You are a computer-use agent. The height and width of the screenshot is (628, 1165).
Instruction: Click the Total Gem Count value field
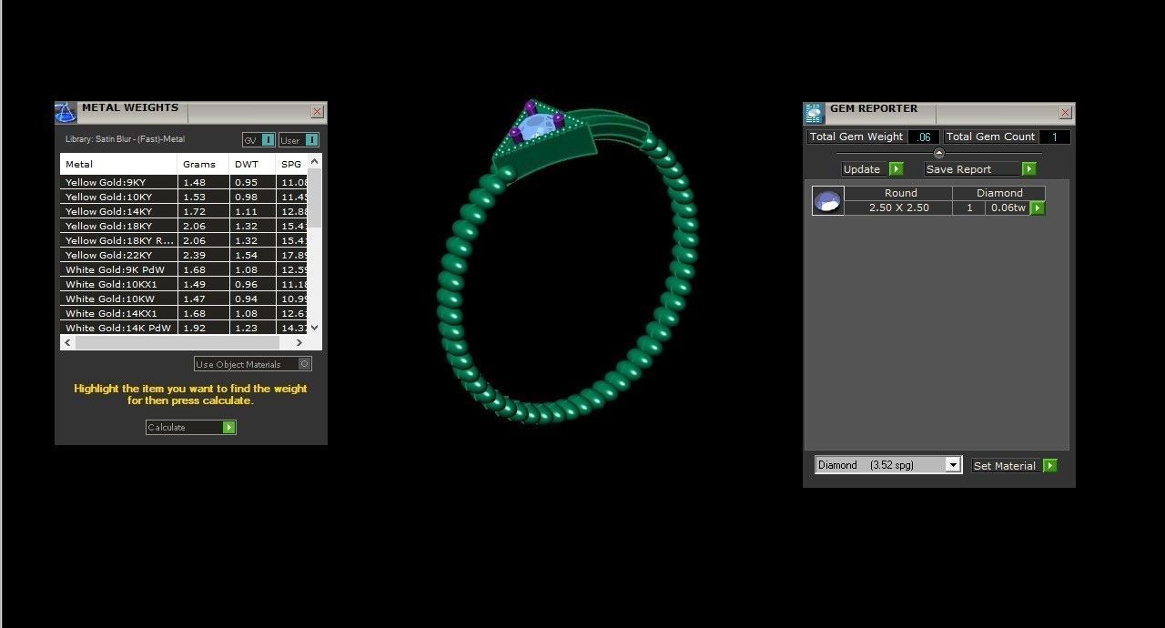click(x=1054, y=137)
